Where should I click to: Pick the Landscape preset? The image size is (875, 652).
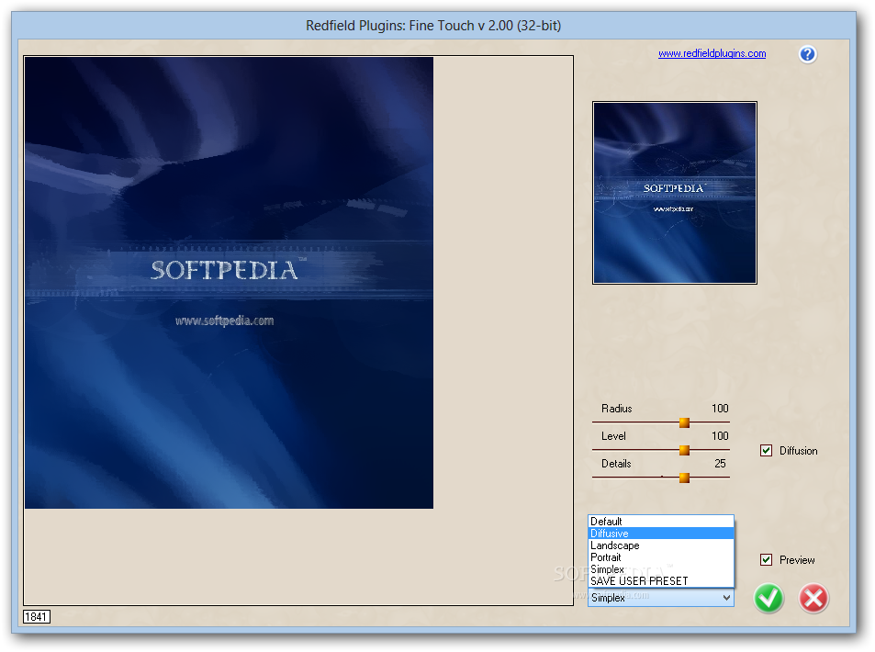tap(661, 545)
